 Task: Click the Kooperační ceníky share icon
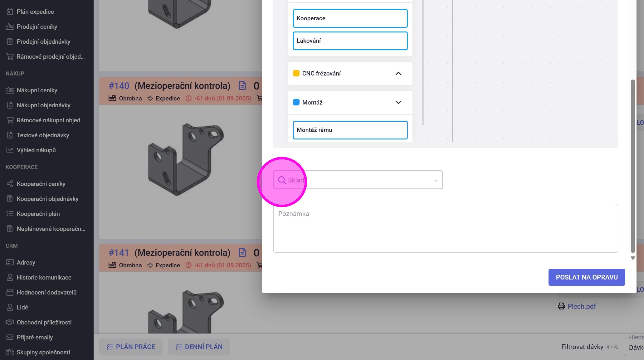pyautogui.click(x=10, y=184)
